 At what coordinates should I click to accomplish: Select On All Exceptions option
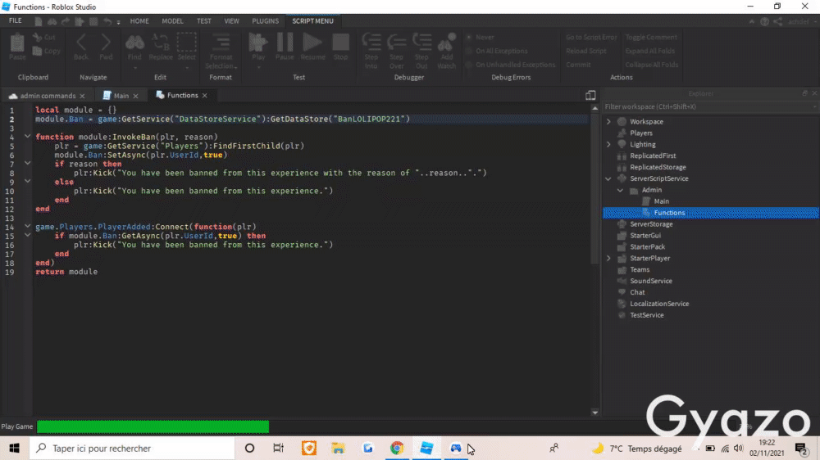point(497,52)
